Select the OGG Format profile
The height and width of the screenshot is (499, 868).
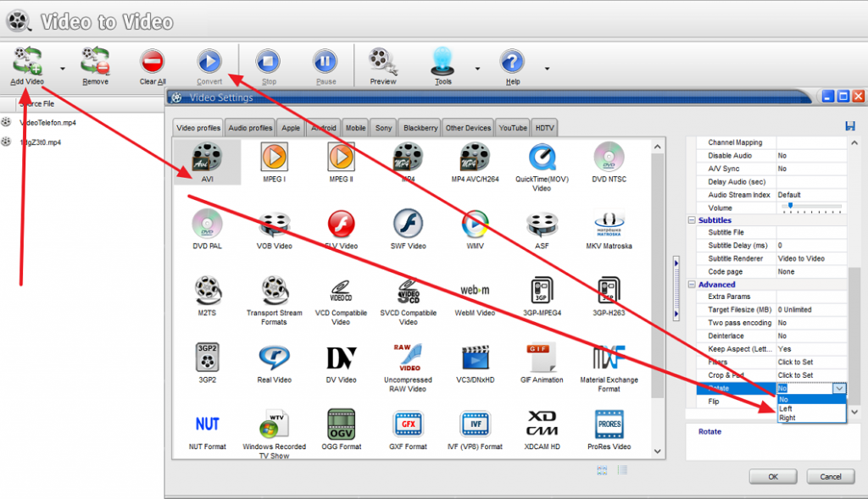click(x=341, y=430)
